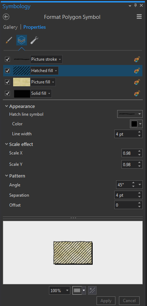Switch to the Properties tab
The image size is (147, 306).
click(x=34, y=27)
